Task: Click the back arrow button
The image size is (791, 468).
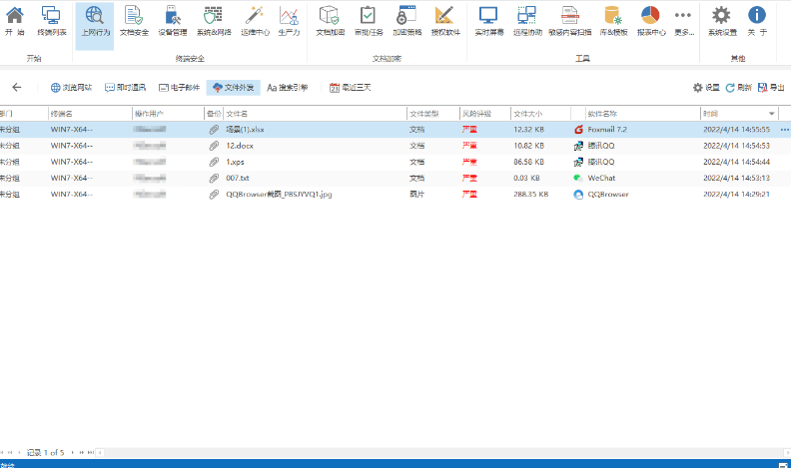Action: pos(16,88)
